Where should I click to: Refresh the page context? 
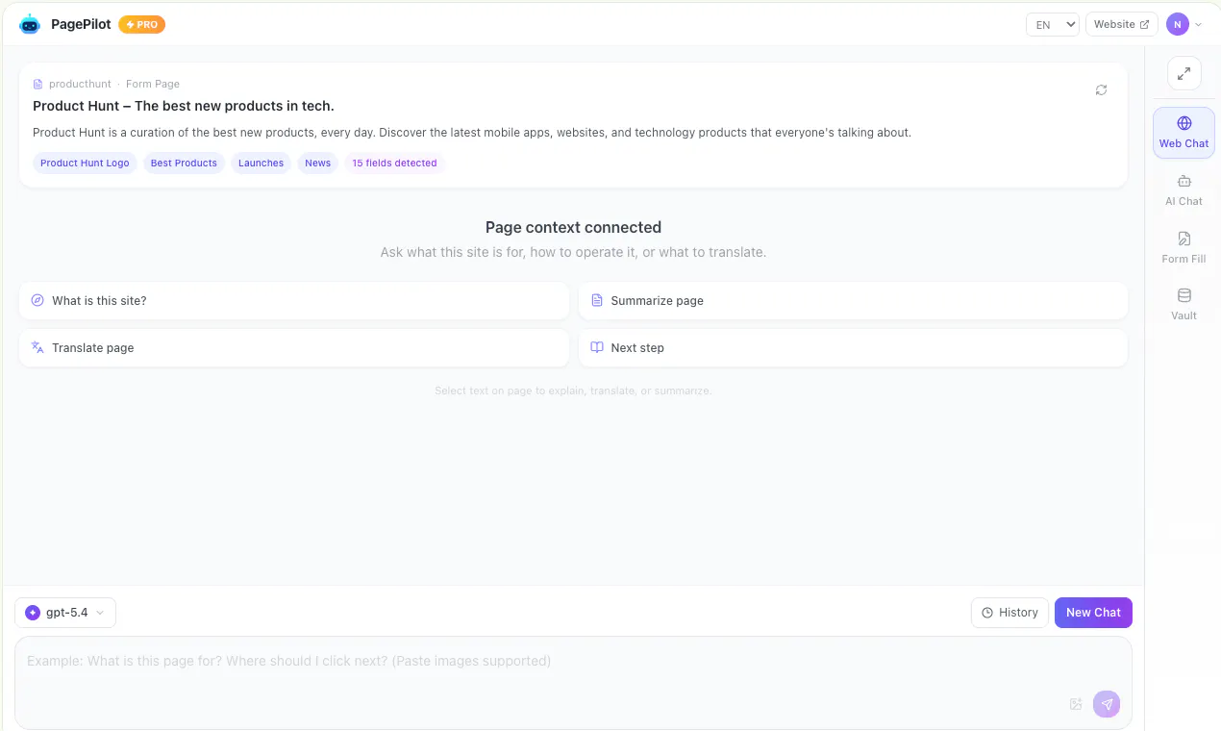(1101, 89)
